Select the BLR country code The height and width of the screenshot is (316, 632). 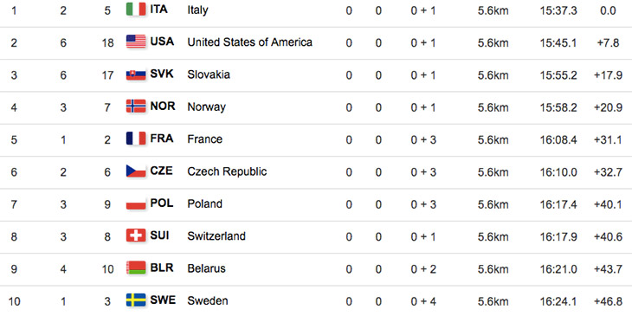click(x=162, y=268)
